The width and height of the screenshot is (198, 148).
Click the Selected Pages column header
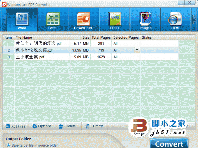[x=126, y=37]
